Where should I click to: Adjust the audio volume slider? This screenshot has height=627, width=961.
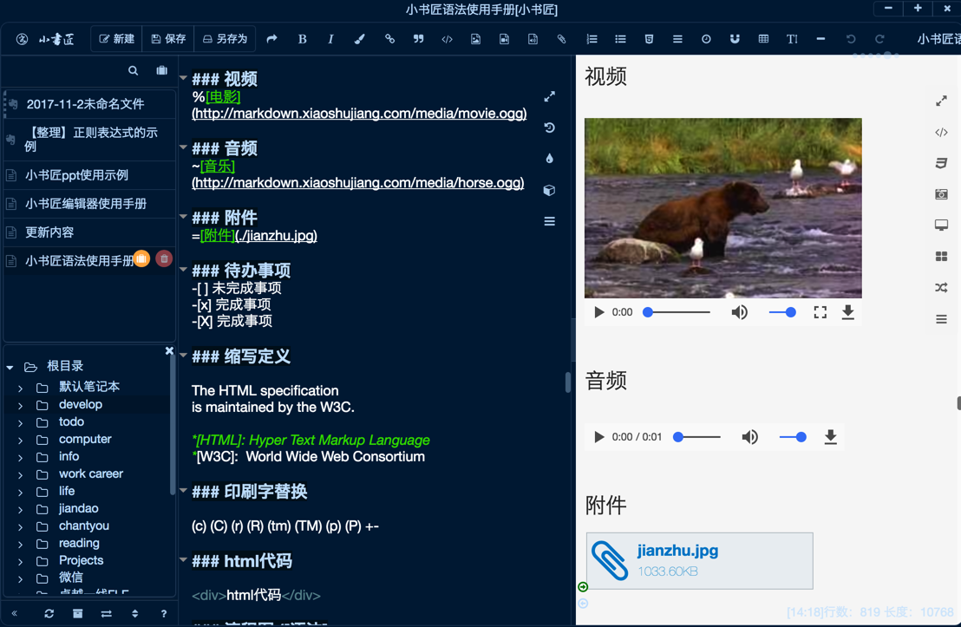[x=793, y=437]
